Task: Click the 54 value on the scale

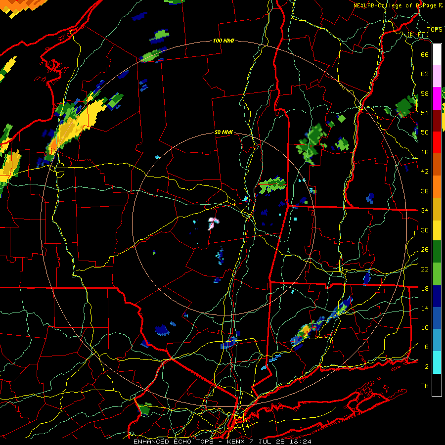Action: 425,113
